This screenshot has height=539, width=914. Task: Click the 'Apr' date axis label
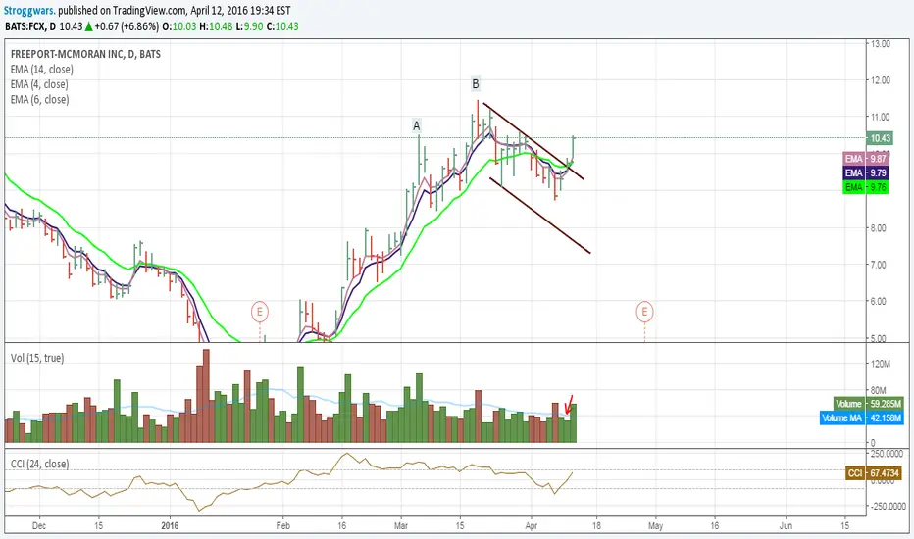(x=531, y=525)
